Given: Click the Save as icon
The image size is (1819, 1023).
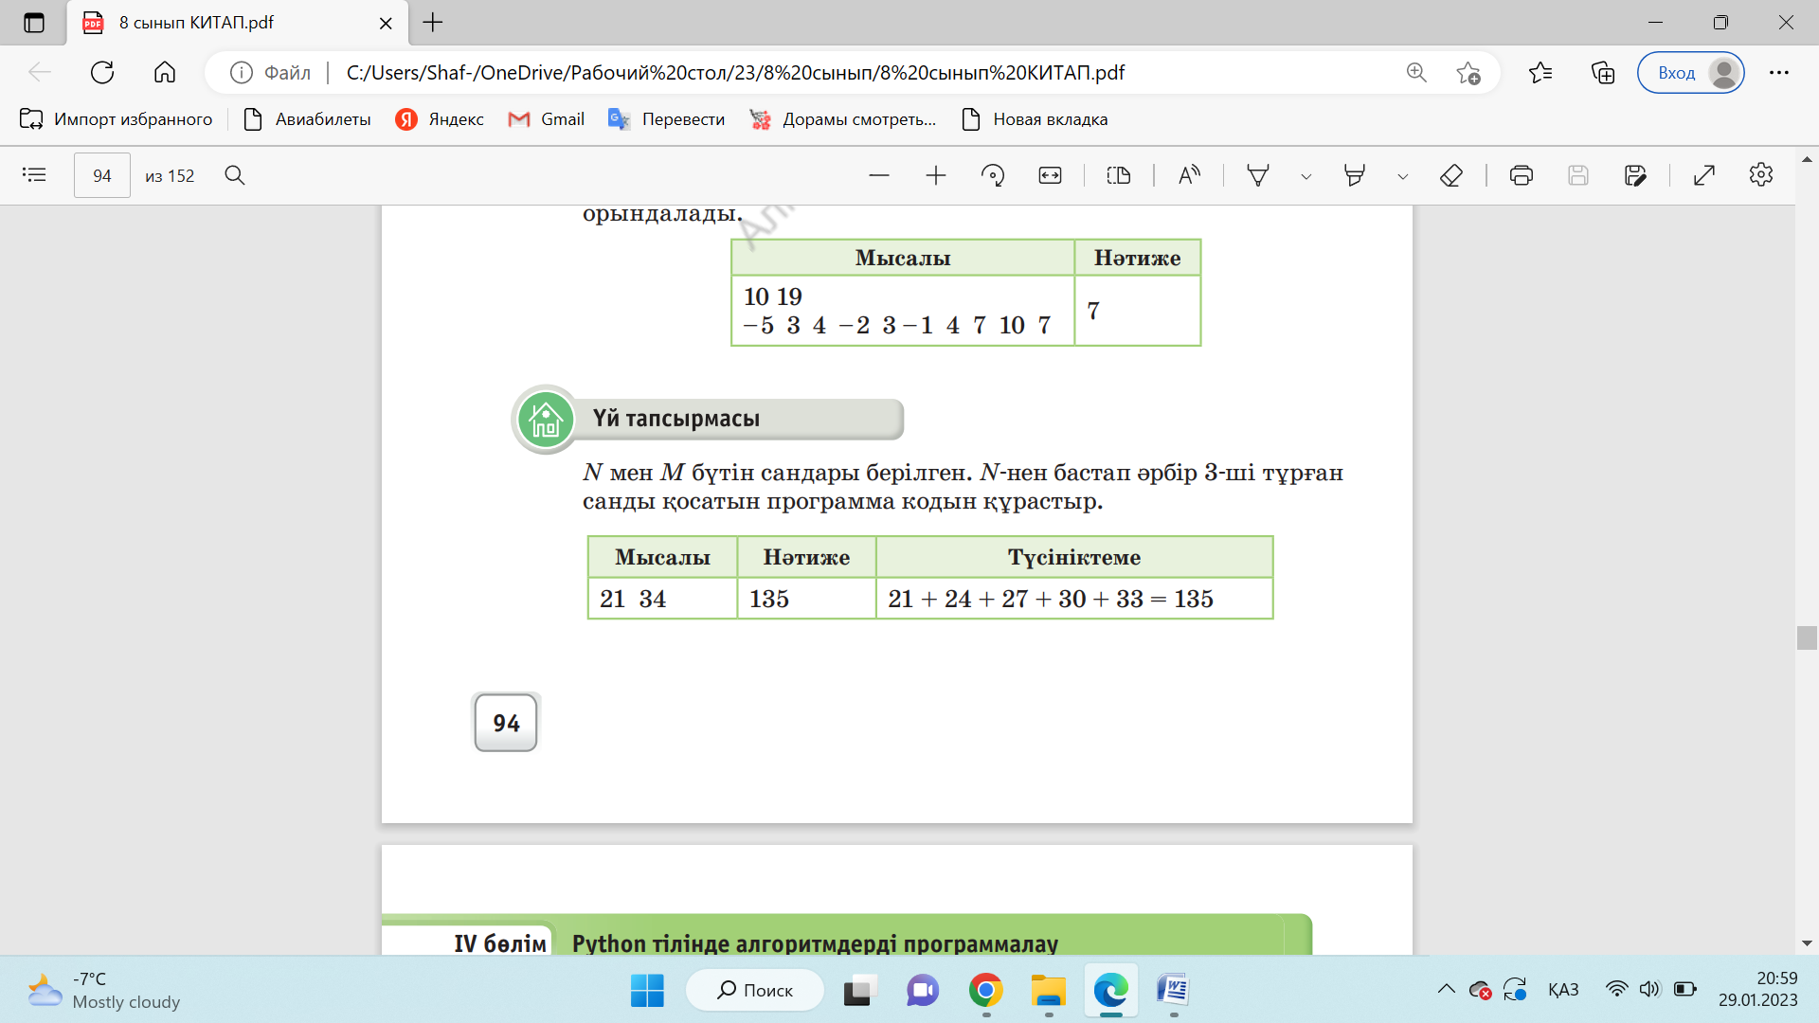Looking at the screenshot, I should 1635,175.
